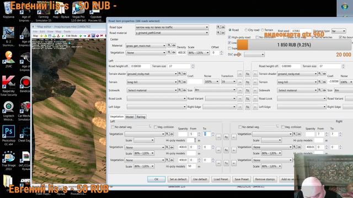Click the eye preview icon beside Road material

click(223, 33)
